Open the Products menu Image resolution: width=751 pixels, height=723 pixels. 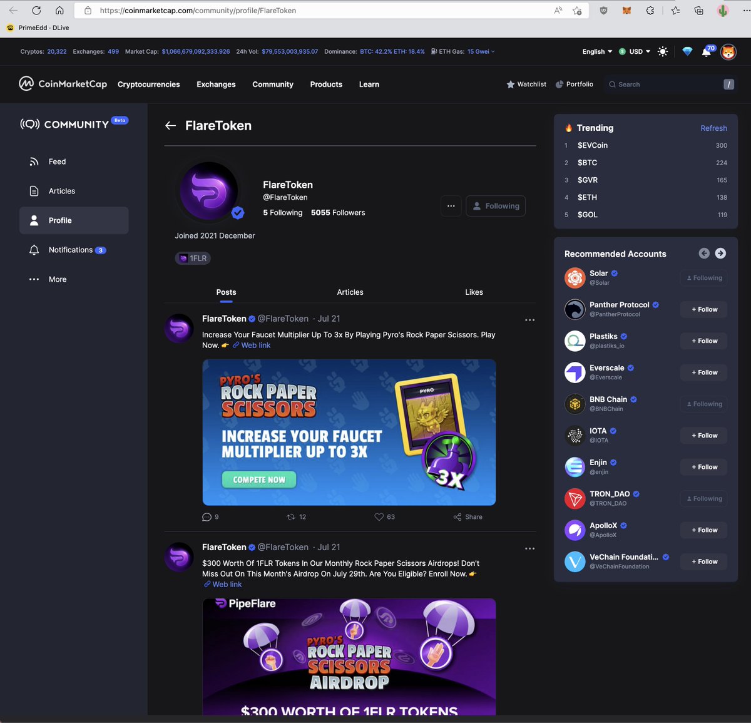point(326,85)
